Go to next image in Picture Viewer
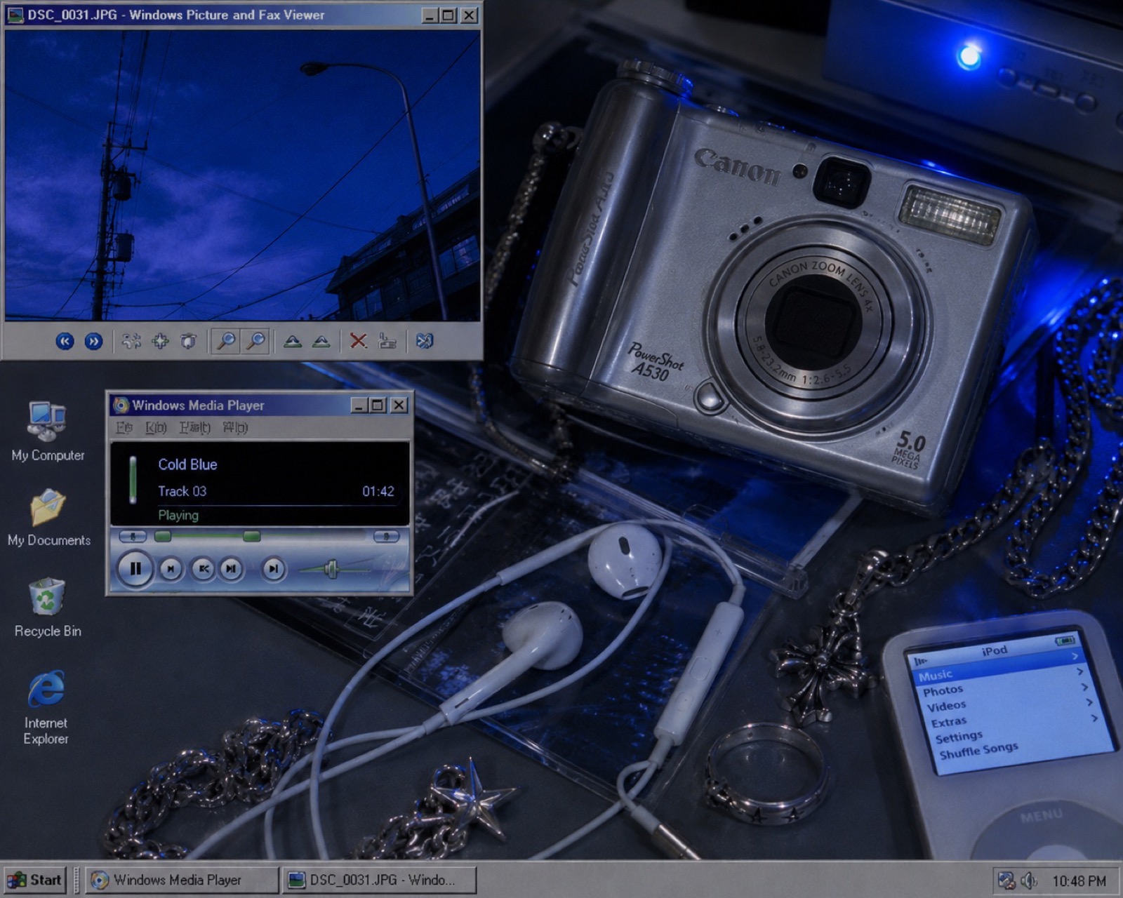Screen dimensions: 1123x898 click(93, 342)
